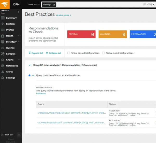Image resolution: width=156 pixels, height=143 pixels.
Task: Click the Alerts triangle icon
Action: click(3, 72)
